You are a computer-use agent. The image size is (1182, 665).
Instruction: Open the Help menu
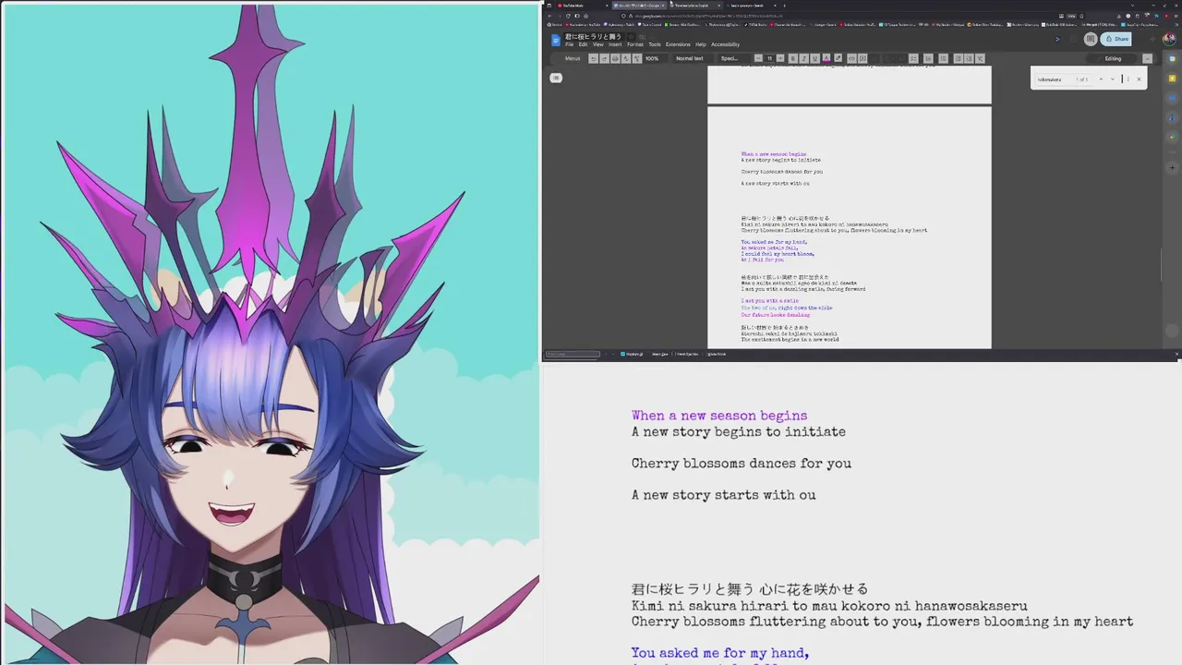point(701,44)
